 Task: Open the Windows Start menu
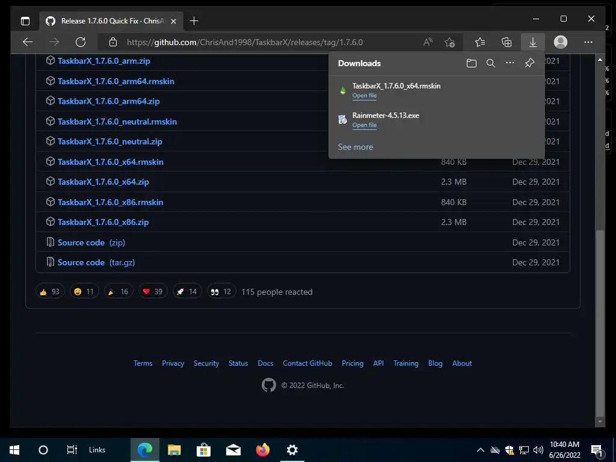(14, 450)
